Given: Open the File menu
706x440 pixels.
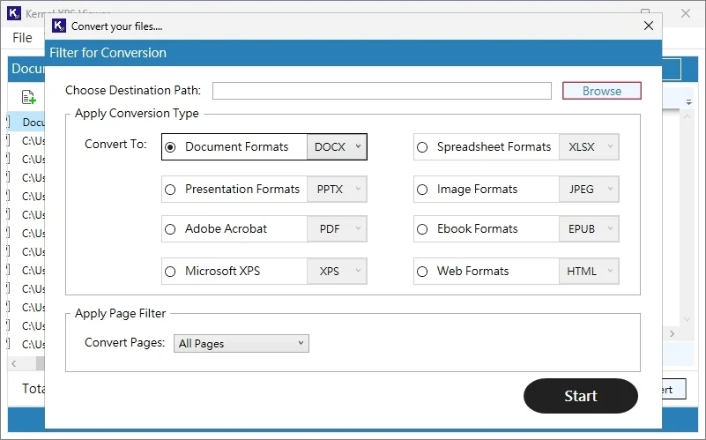Looking at the screenshot, I should tap(22, 38).
